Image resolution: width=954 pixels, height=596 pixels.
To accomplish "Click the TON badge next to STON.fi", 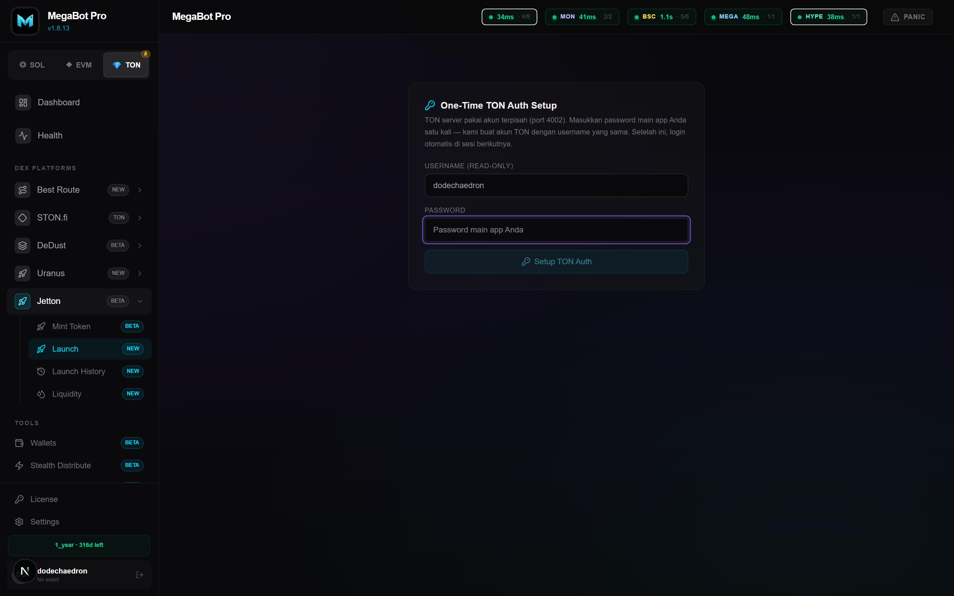I will coord(119,218).
